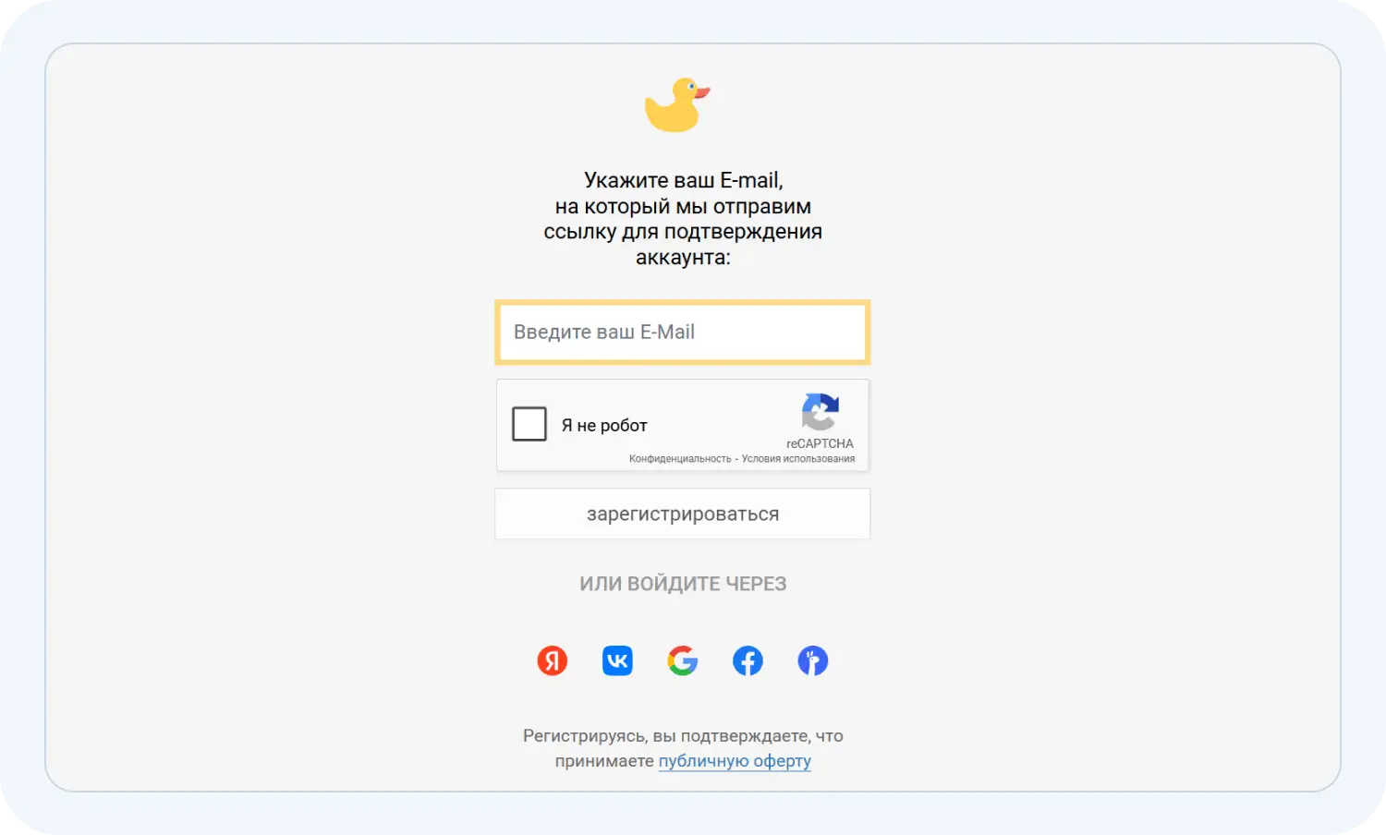Click the yellow duck mascot logo
This screenshot has width=1386, height=835.
675,104
